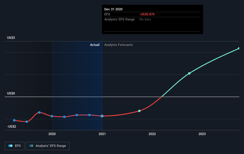Click the 'Dec 31 2020' tooltip date

tap(114, 9)
